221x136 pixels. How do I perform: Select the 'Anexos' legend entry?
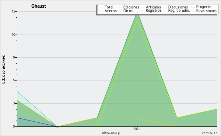[x=110, y=11]
